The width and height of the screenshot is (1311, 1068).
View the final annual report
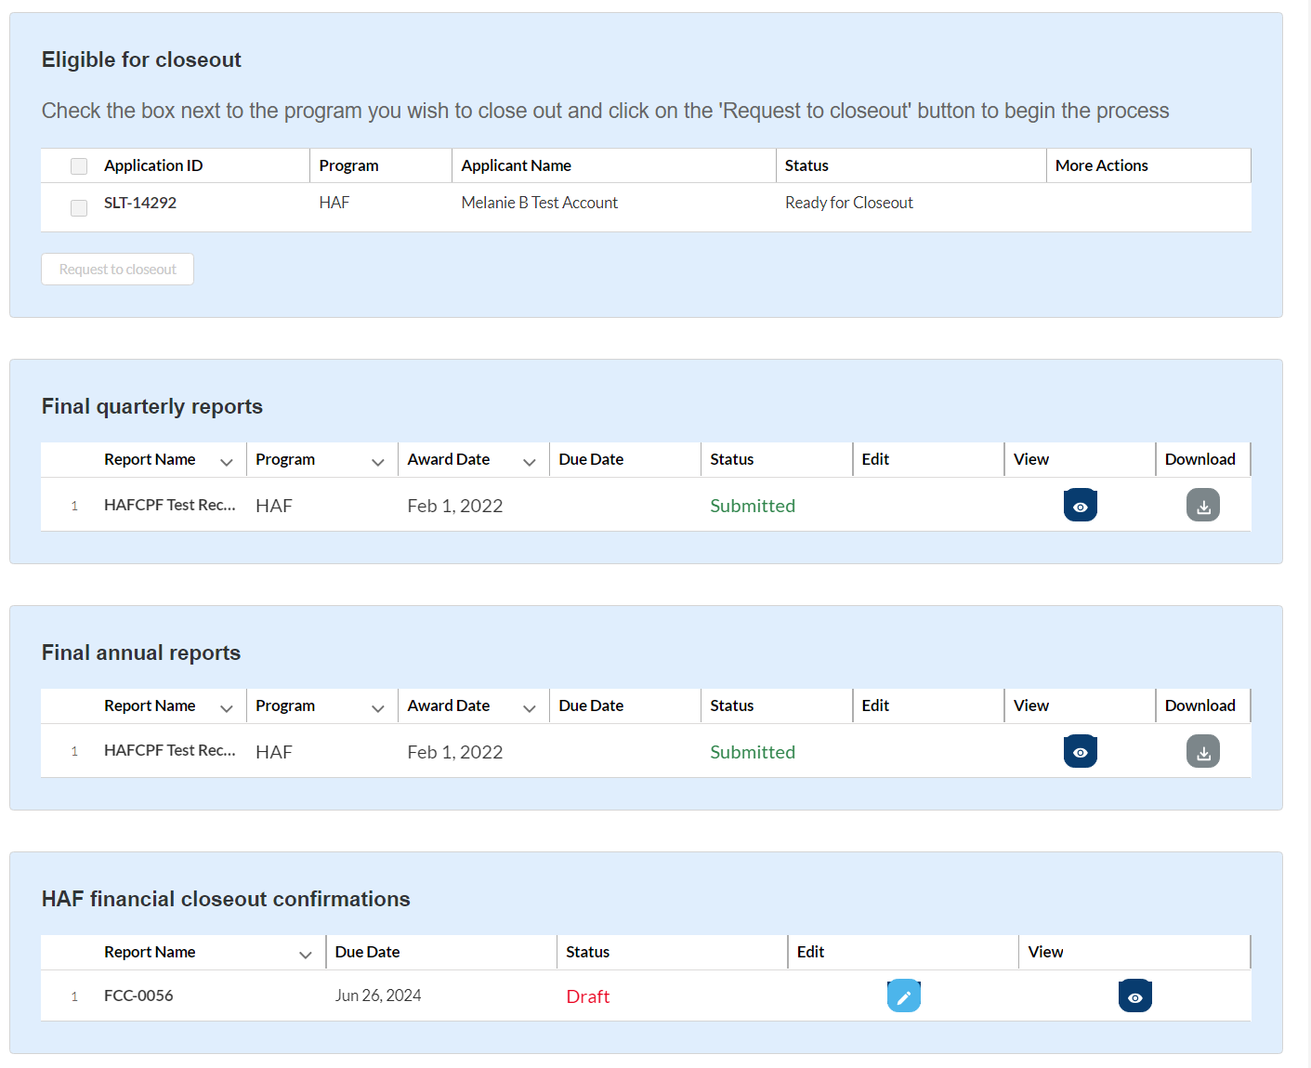tap(1080, 752)
